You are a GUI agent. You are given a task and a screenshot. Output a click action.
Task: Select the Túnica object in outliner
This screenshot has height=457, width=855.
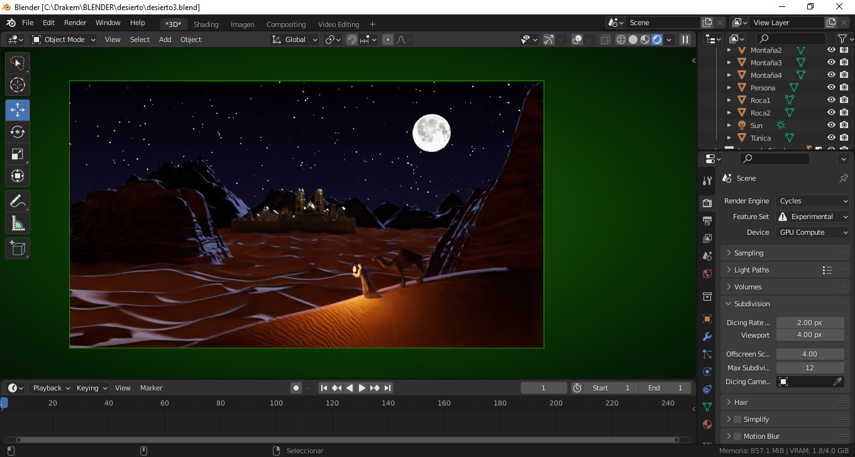coord(761,138)
